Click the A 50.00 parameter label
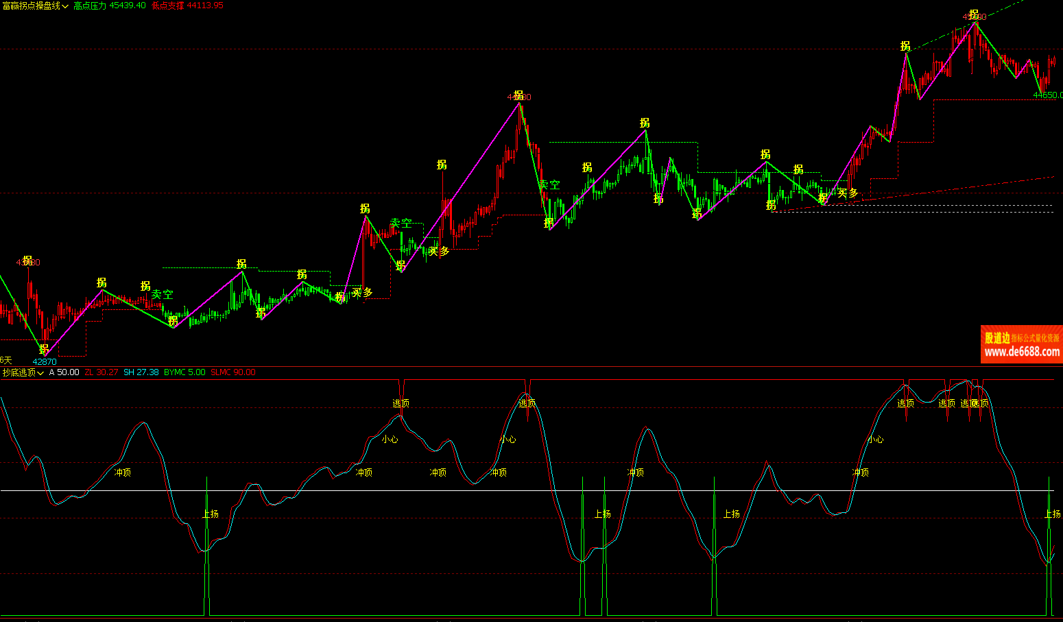This screenshot has width=1063, height=622. pyautogui.click(x=64, y=372)
